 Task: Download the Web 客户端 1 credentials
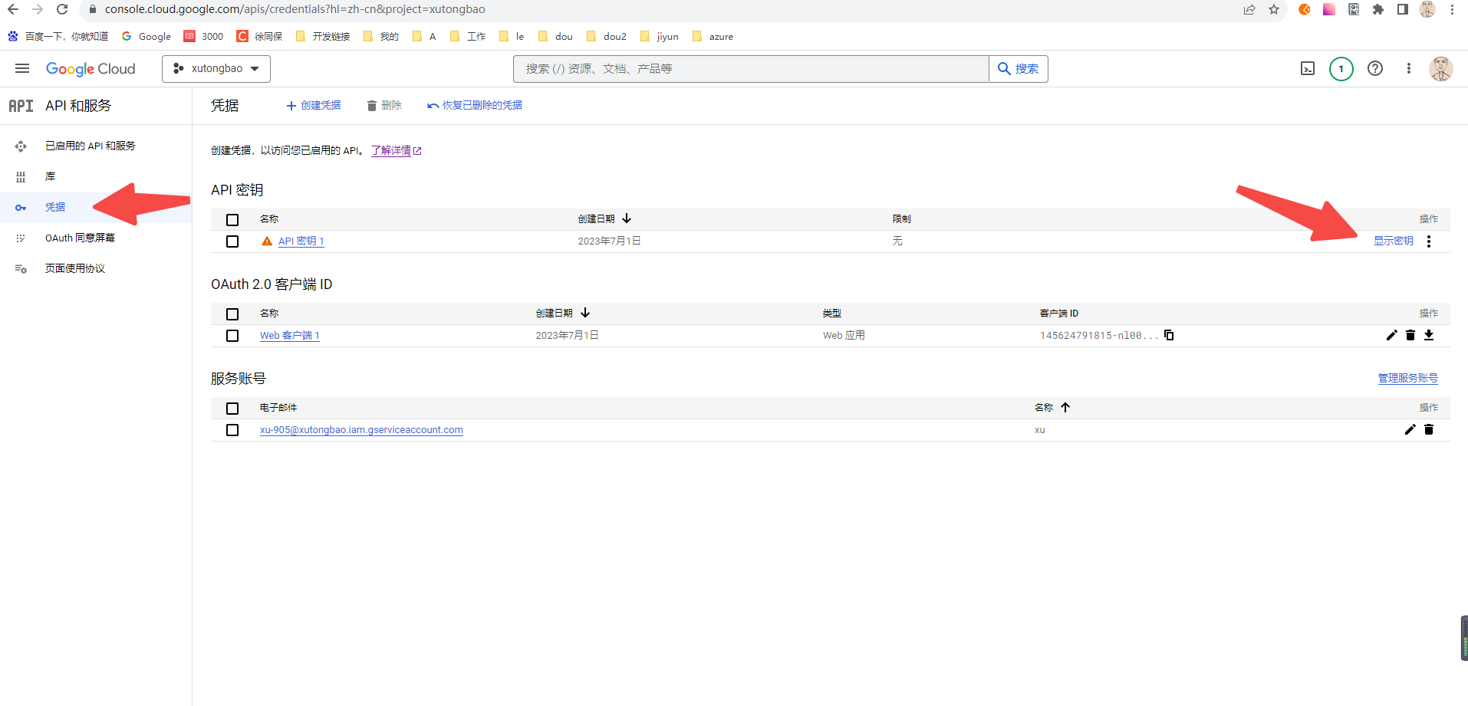[1429, 335]
